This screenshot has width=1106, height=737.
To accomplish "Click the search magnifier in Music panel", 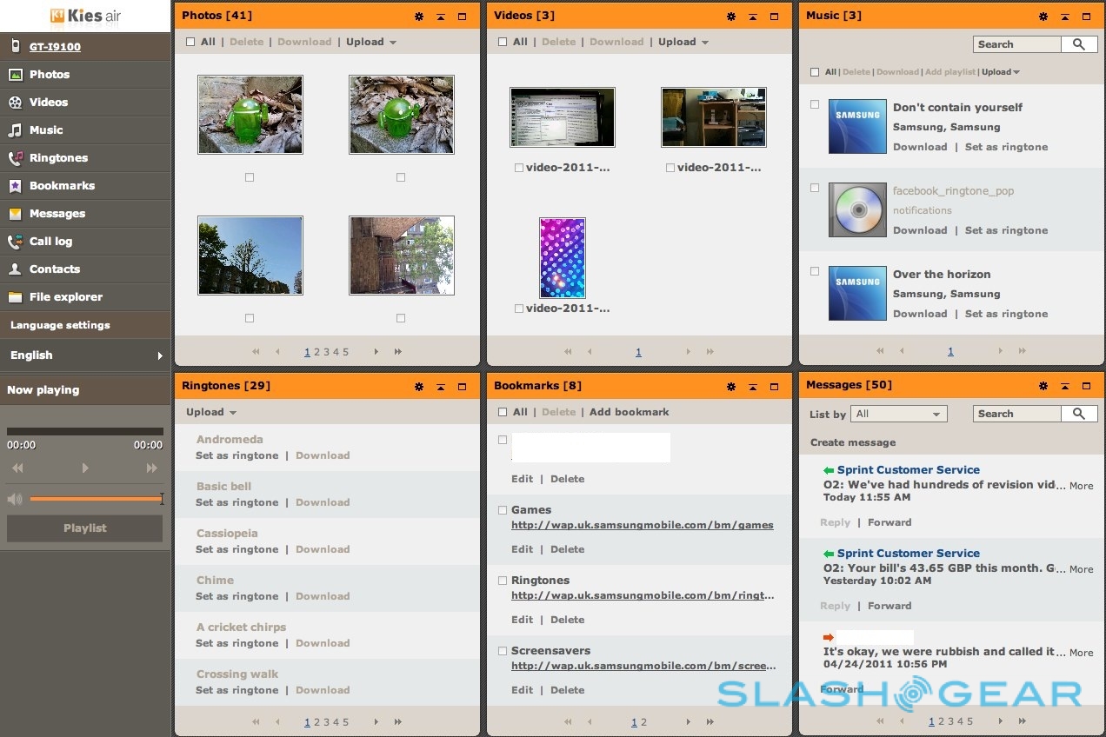I will pos(1079,44).
